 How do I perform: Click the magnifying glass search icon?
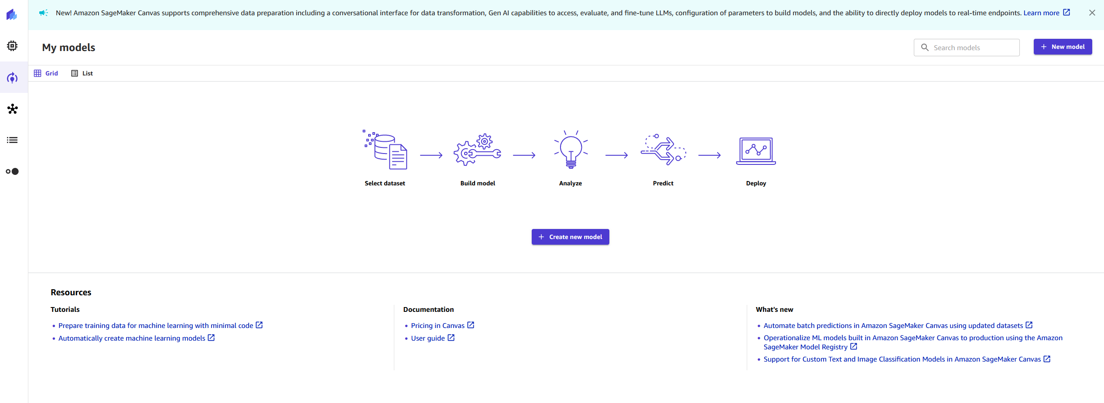[925, 47]
